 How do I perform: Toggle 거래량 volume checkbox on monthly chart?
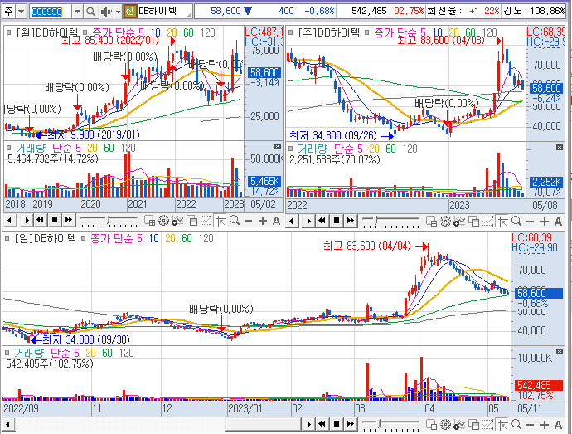pos(9,148)
